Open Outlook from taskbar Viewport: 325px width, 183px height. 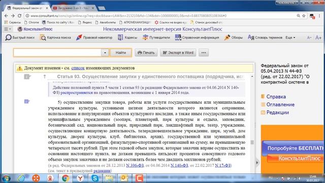click(124, 178)
